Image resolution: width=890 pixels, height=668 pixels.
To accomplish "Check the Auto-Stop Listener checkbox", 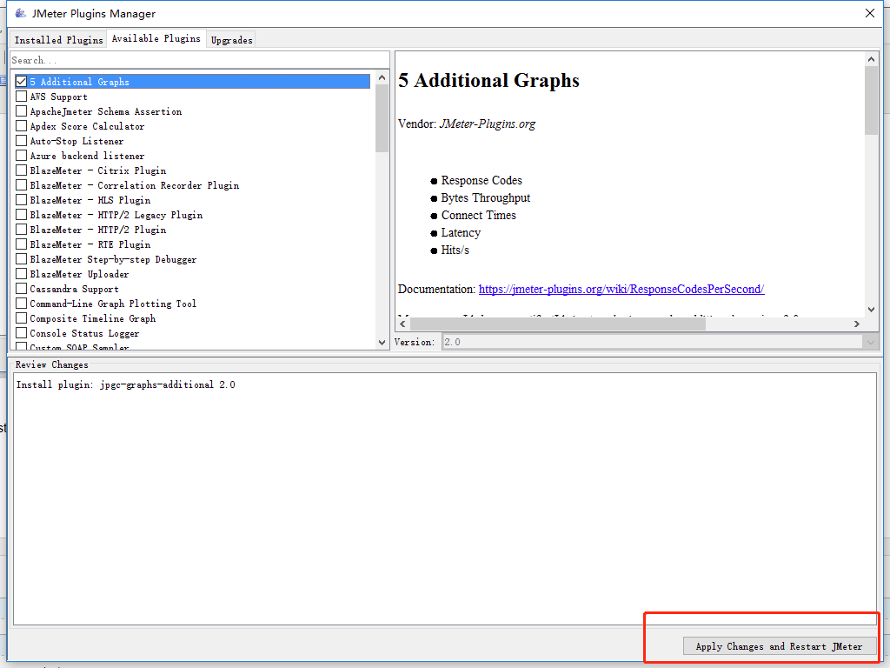I will tap(22, 140).
